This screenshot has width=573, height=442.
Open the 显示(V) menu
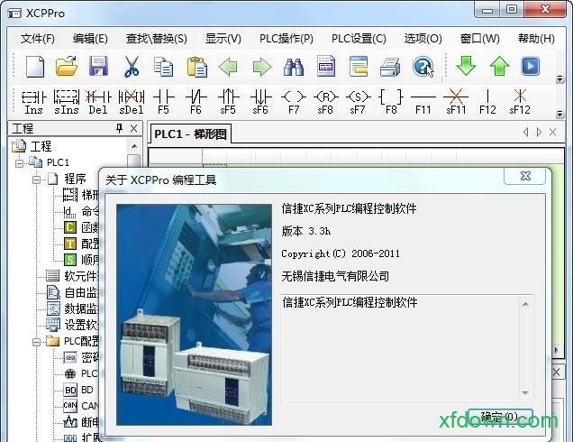pyautogui.click(x=223, y=39)
